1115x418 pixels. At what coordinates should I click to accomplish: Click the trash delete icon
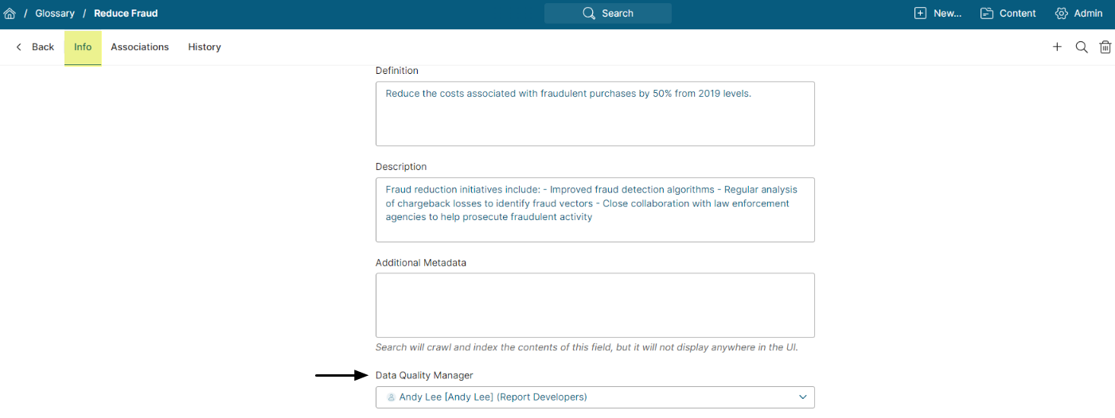pos(1105,47)
